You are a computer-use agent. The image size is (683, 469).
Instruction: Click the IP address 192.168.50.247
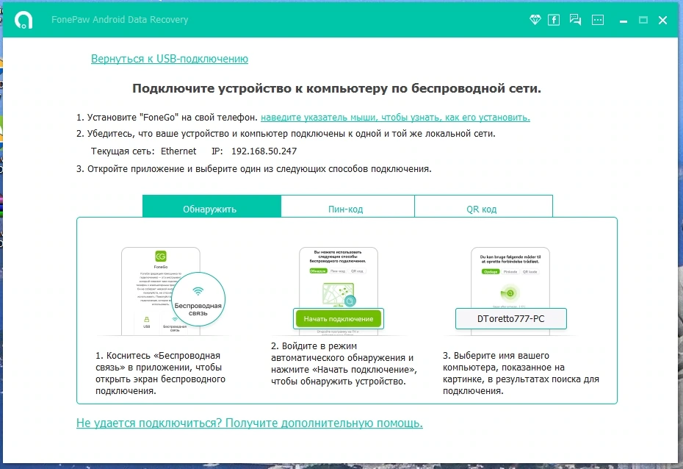tap(264, 151)
